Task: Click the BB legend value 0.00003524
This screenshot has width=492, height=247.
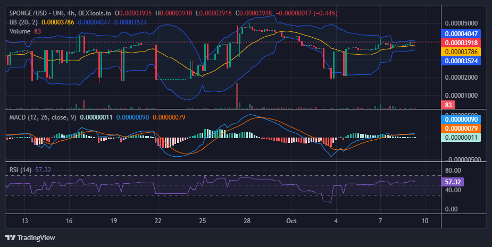Action: [x=130, y=22]
